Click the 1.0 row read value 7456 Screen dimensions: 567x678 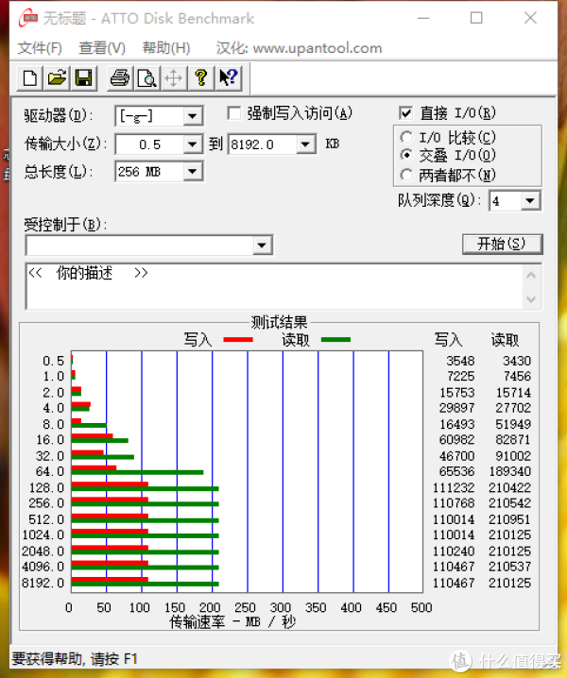517,376
